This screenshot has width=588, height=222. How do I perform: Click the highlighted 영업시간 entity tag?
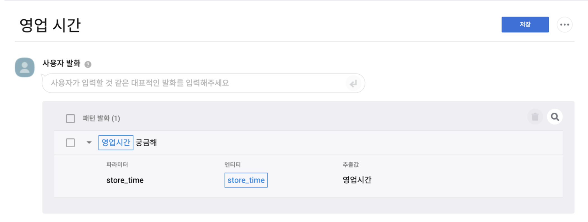point(116,143)
